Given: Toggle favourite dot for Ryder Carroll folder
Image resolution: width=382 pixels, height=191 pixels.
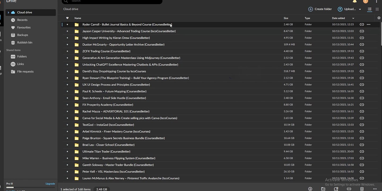Looking at the screenshot, I should [x=67, y=24].
